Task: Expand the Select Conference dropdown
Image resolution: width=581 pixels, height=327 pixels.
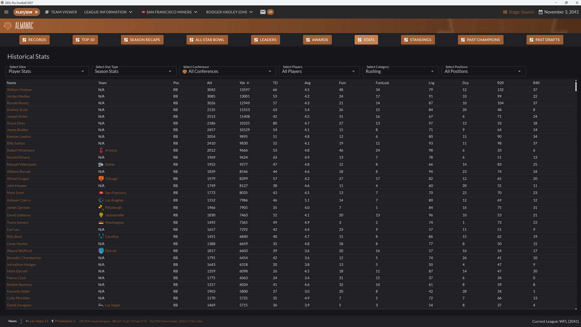Action: 228,71
